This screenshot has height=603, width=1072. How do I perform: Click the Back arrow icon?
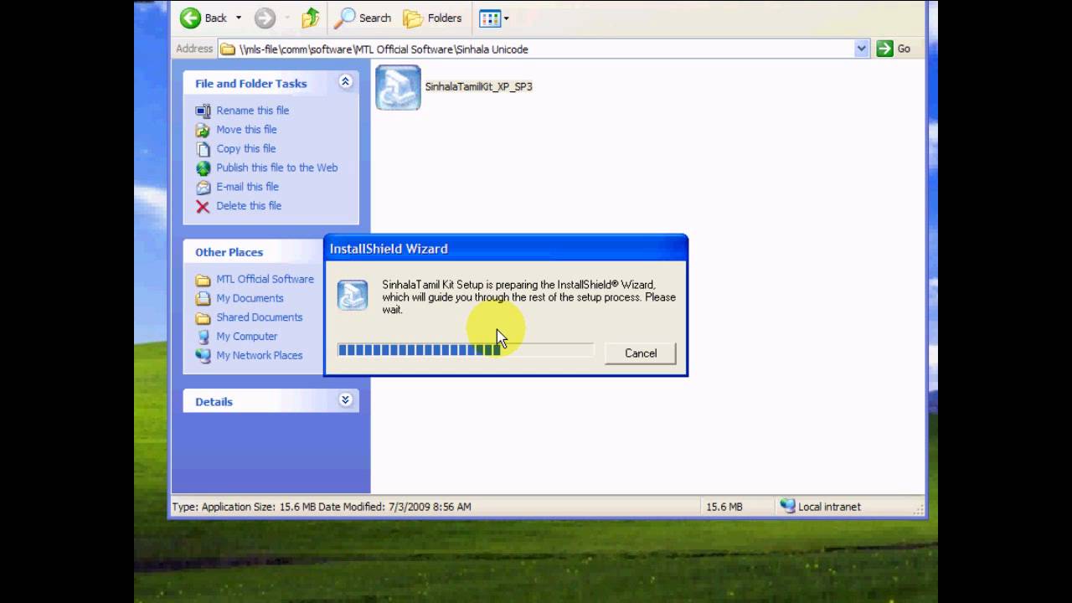pos(190,18)
